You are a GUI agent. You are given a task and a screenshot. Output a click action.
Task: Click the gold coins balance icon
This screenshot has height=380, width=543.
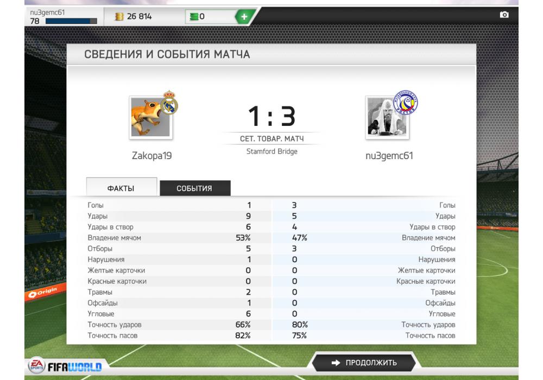(119, 16)
